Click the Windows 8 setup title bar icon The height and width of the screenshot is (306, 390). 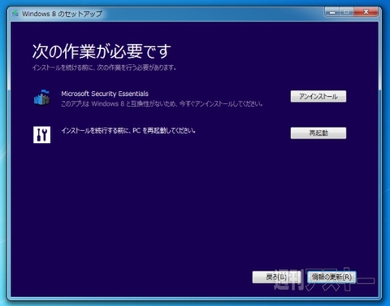click(15, 13)
